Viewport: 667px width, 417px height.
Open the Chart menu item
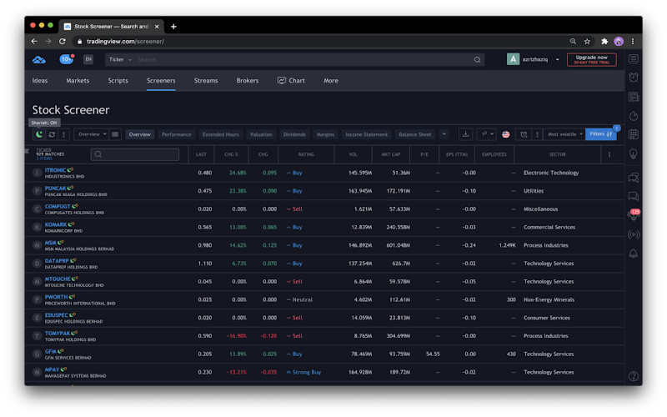(x=291, y=80)
